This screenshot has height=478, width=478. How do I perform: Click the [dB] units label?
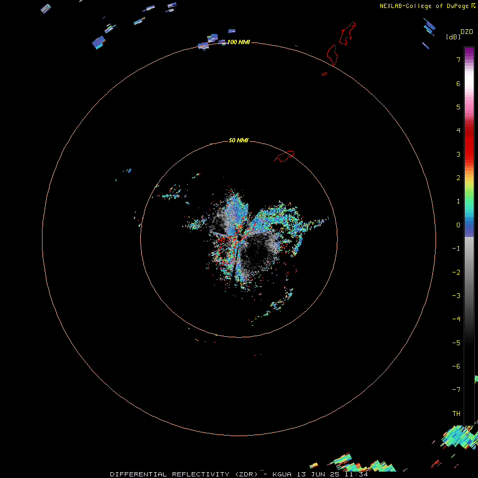point(454,37)
